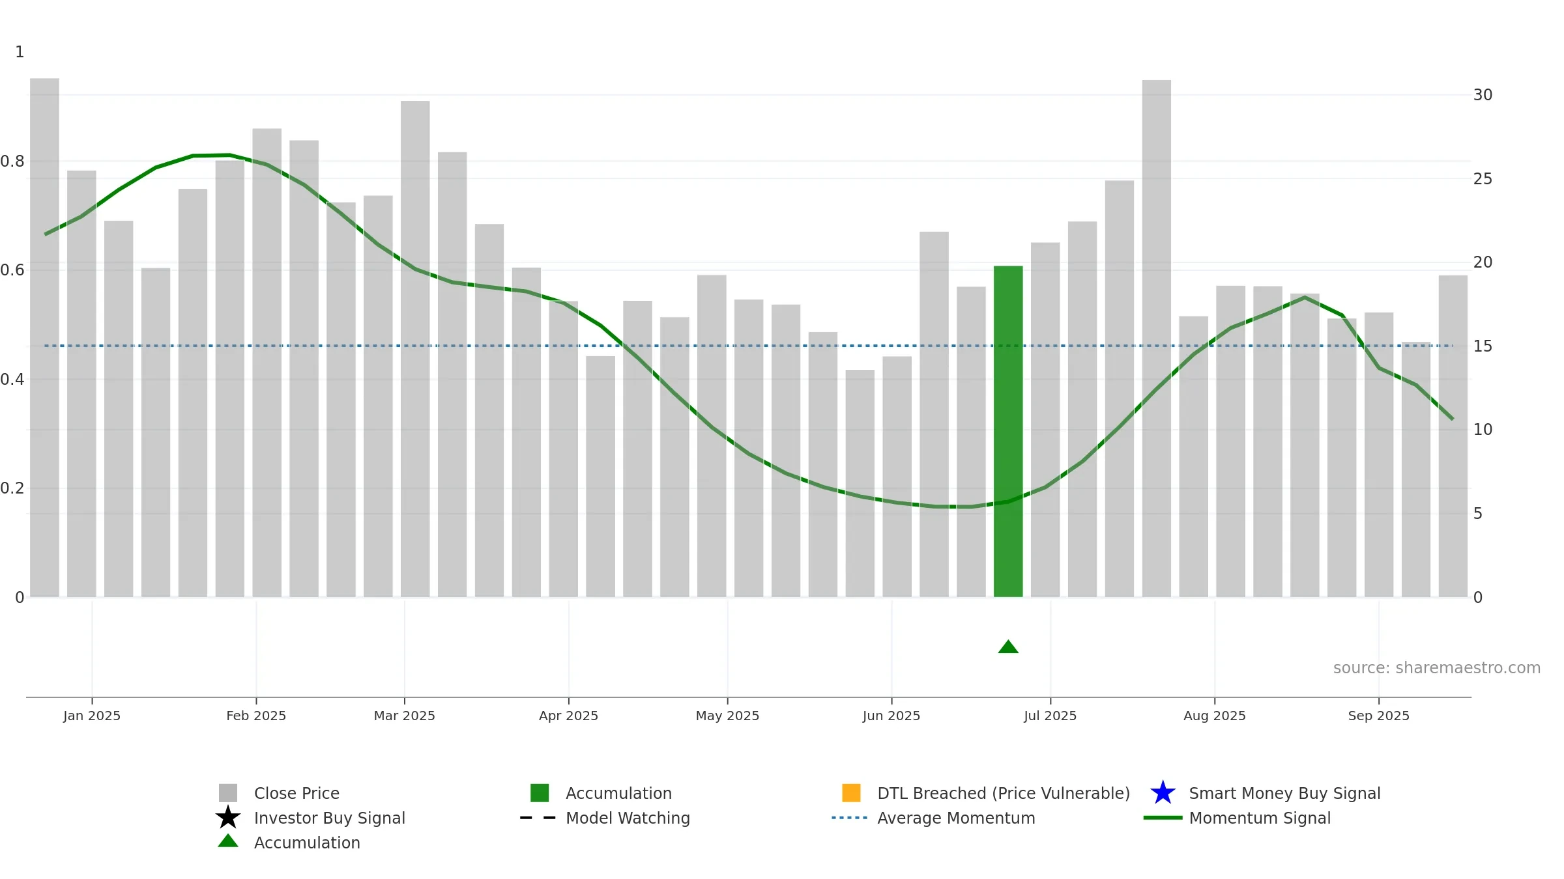Click the Jul 2025 axis label
Viewport: 1564px width, 879px height.
point(1050,716)
